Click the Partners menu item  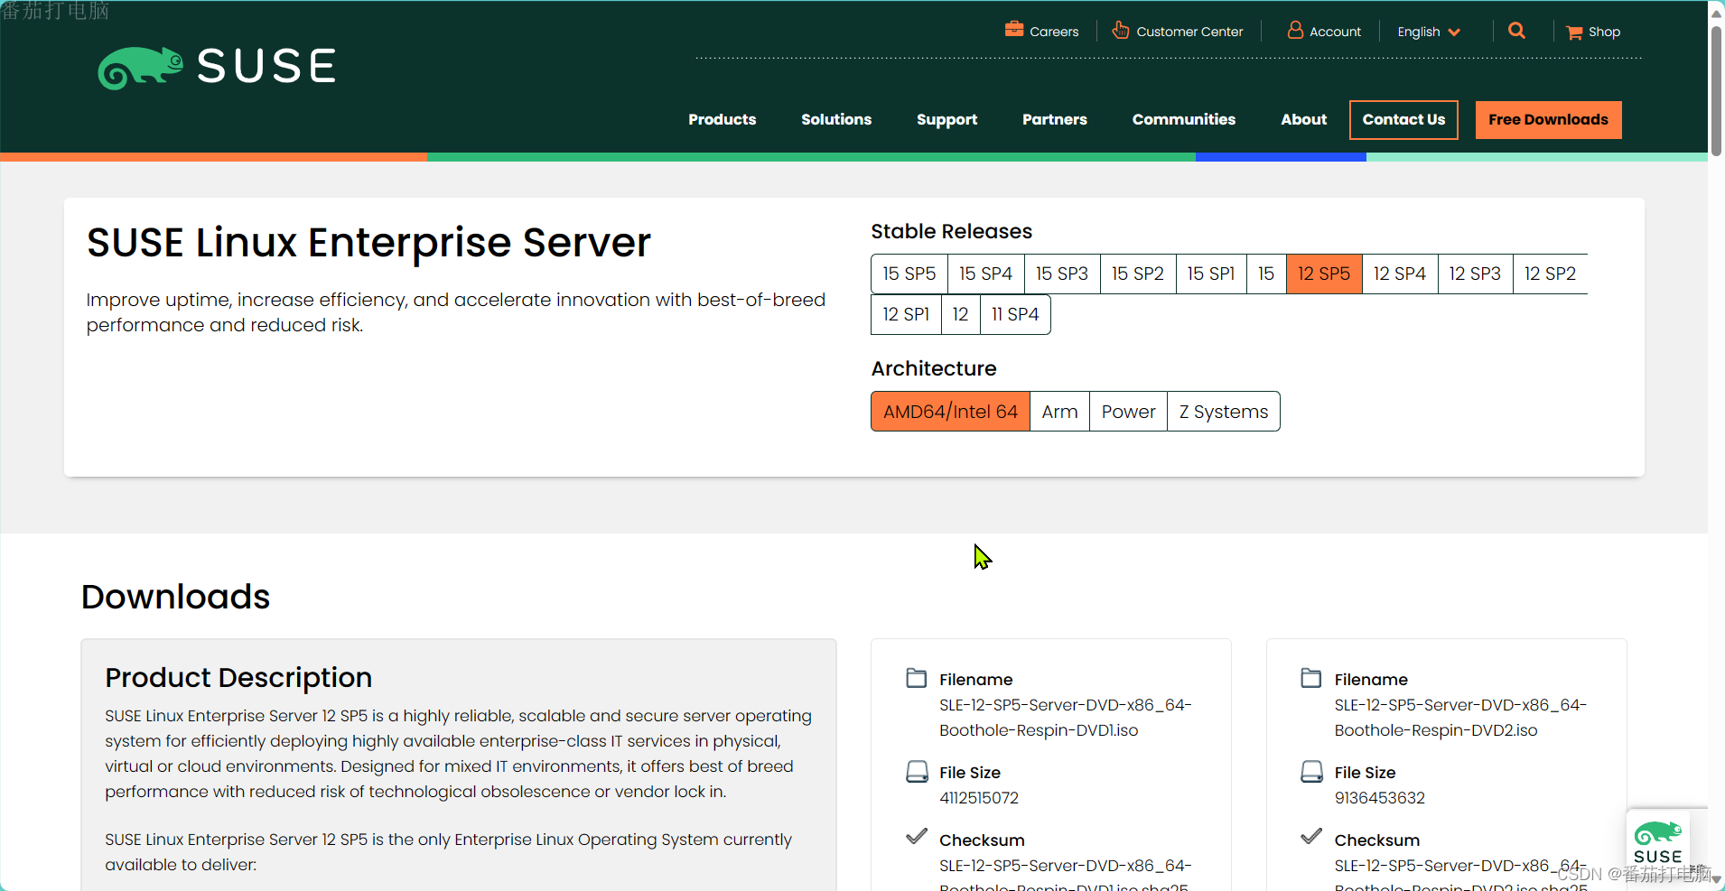coord(1054,119)
